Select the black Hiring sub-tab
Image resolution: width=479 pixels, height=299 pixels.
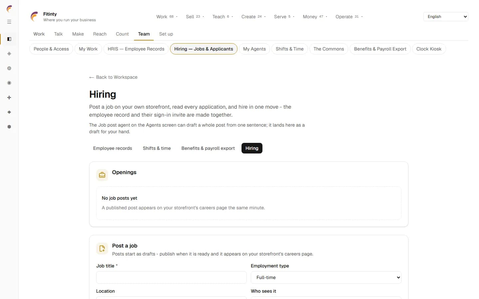click(252, 148)
